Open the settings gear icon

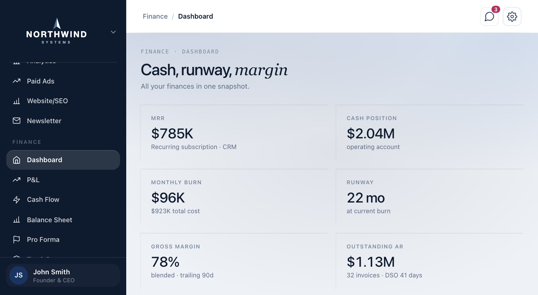pos(512,17)
